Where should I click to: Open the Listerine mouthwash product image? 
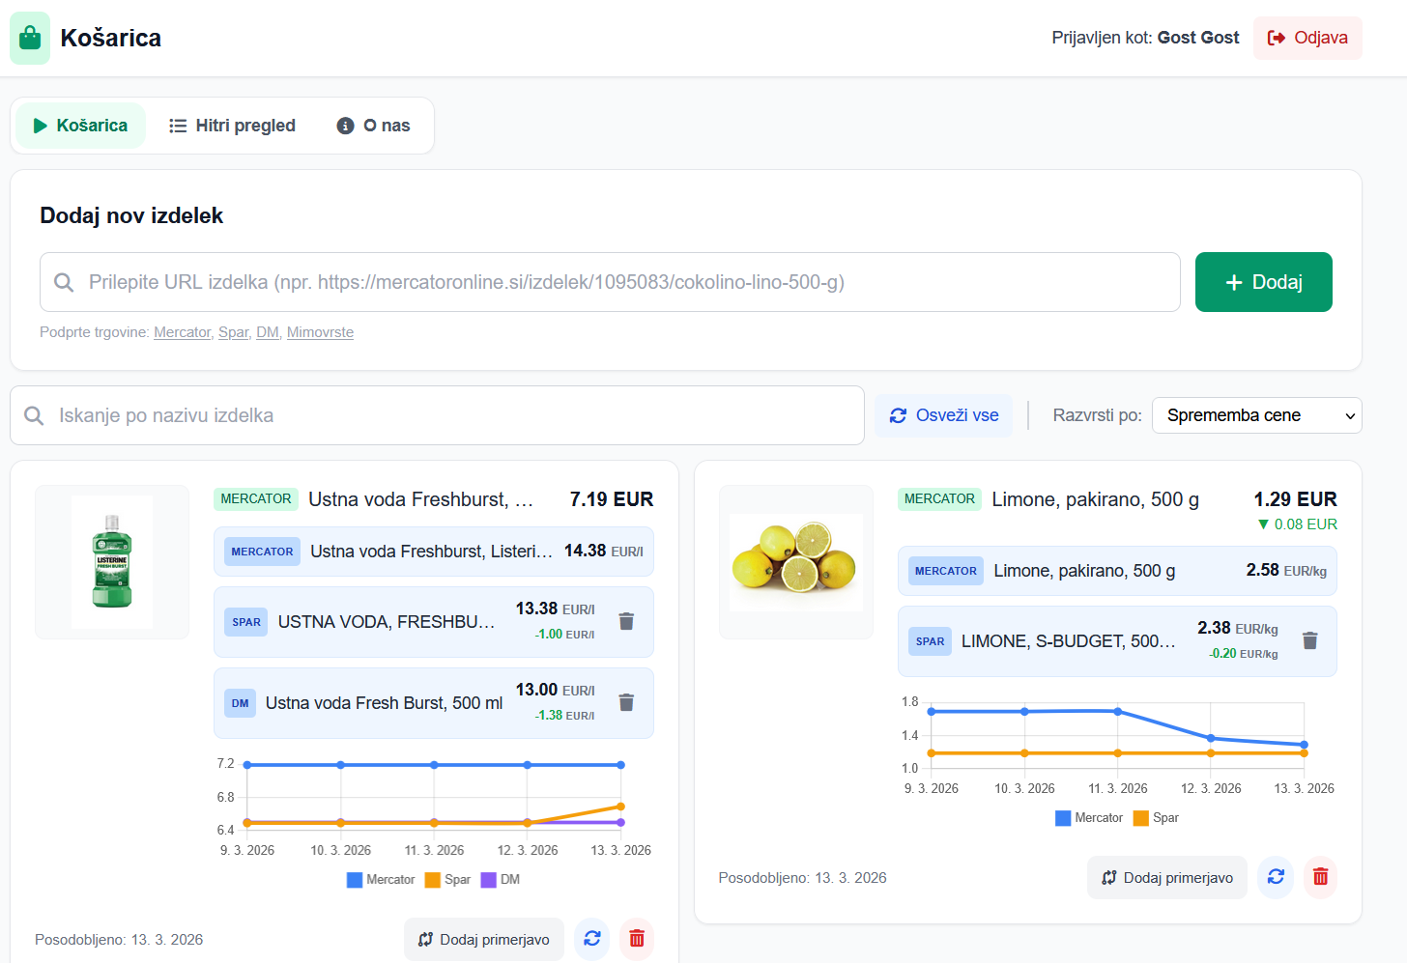[x=112, y=562]
